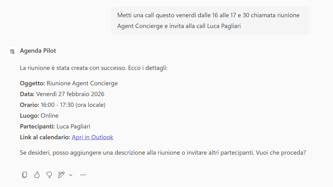Click the Agenda Pilot calendar avatar icon

tap(12, 51)
